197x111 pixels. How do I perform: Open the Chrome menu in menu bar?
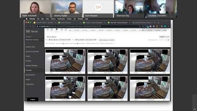point(32,19)
